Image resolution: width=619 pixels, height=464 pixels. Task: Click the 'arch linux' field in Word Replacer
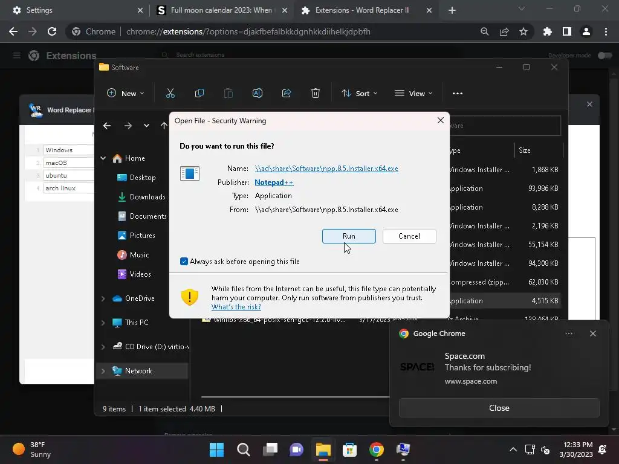point(68,188)
